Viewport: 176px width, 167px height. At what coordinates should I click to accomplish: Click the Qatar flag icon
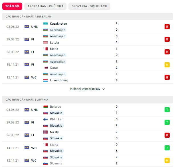[46, 68]
